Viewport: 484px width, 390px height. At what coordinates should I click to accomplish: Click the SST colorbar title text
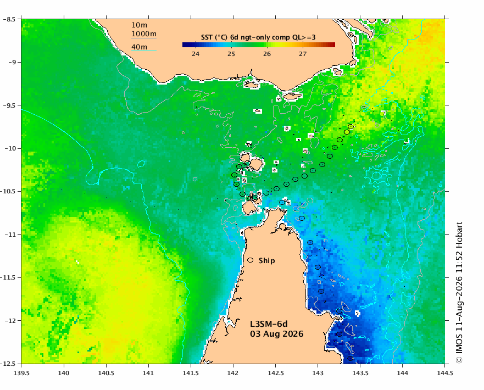pos(258,38)
